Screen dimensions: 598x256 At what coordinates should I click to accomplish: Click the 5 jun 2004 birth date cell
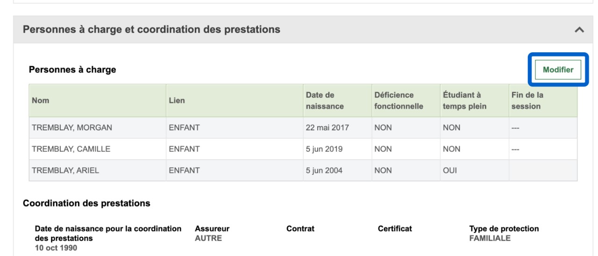(323, 171)
